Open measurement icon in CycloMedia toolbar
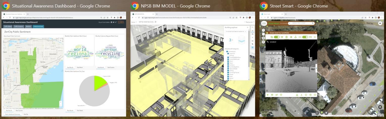 pyautogui.click(x=296, y=37)
